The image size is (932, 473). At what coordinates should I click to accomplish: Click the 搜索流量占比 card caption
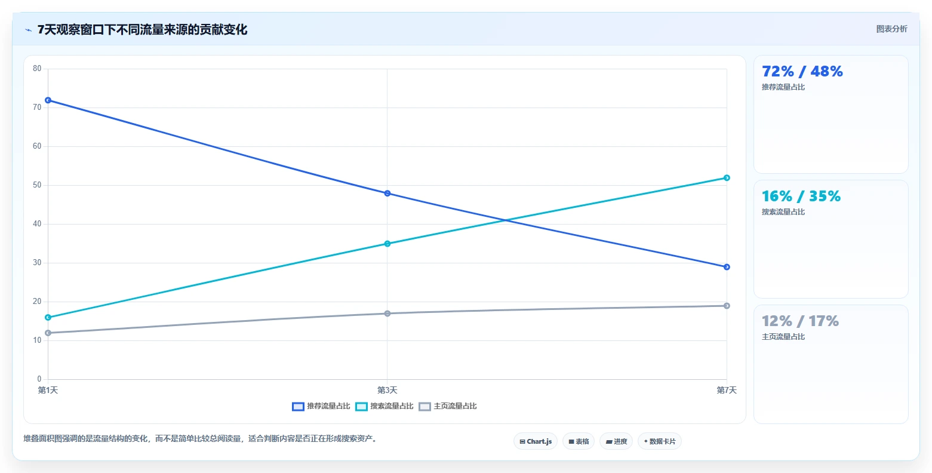tap(783, 212)
